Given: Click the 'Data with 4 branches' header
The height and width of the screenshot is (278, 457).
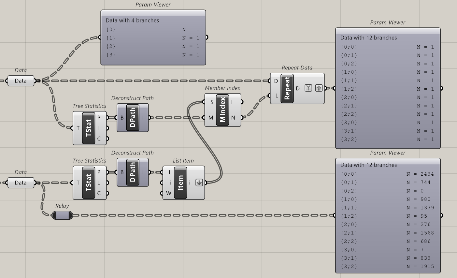Looking at the screenshot, I should point(132,20).
